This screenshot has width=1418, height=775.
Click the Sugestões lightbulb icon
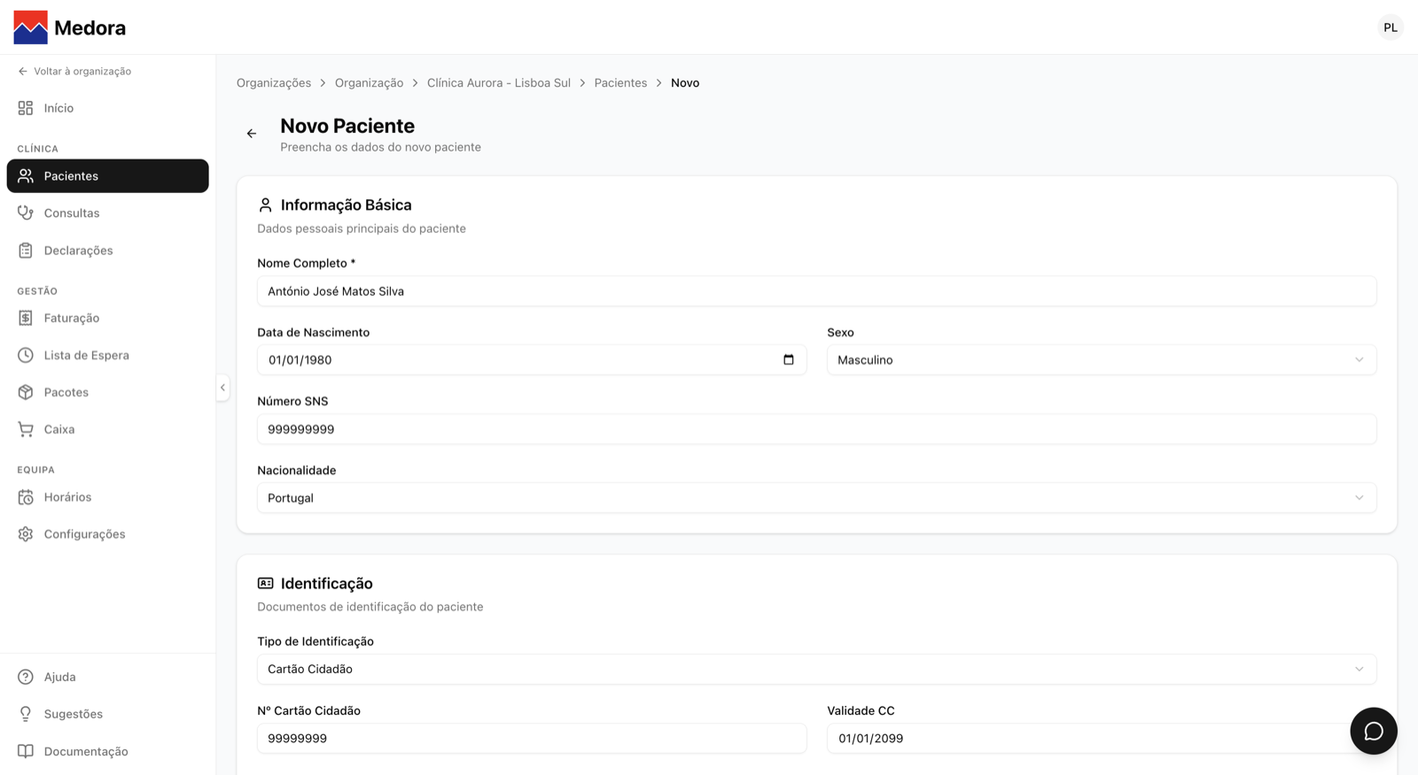click(26, 714)
